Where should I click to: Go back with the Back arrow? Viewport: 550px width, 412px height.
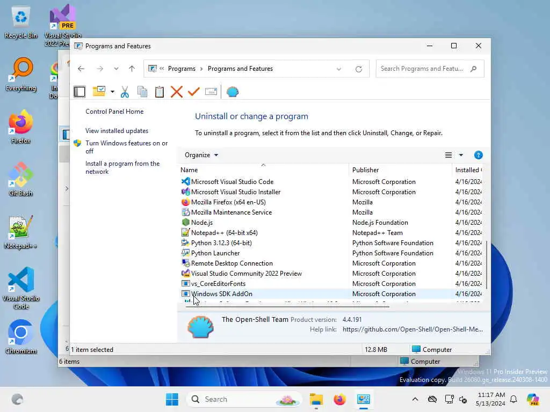[81, 69]
